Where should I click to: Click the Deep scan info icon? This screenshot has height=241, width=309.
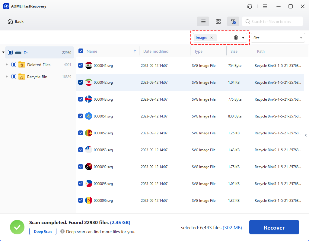click(62, 232)
